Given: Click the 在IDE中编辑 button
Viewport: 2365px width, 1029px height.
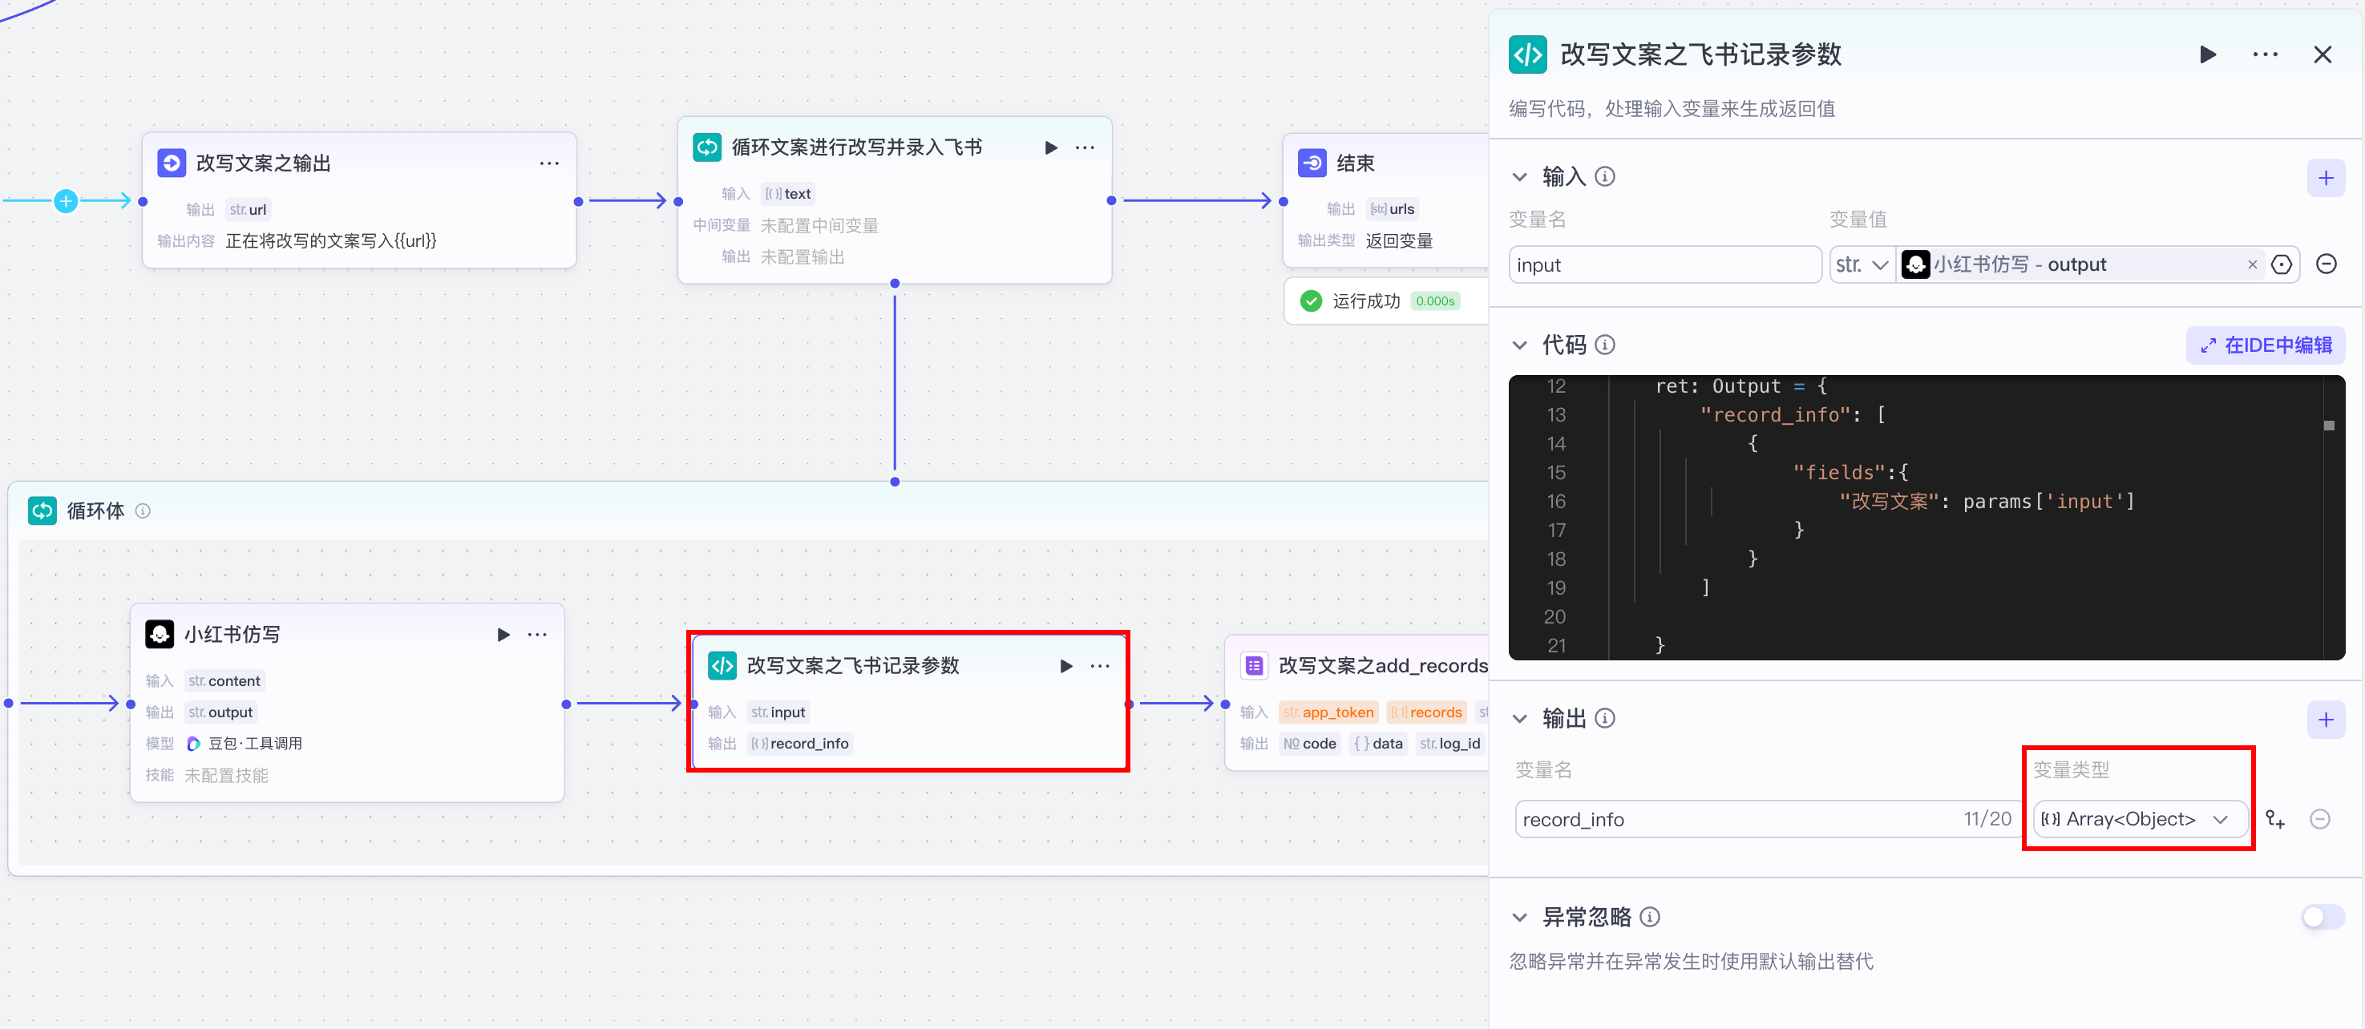Looking at the screenshot, I should (2265, 345).
